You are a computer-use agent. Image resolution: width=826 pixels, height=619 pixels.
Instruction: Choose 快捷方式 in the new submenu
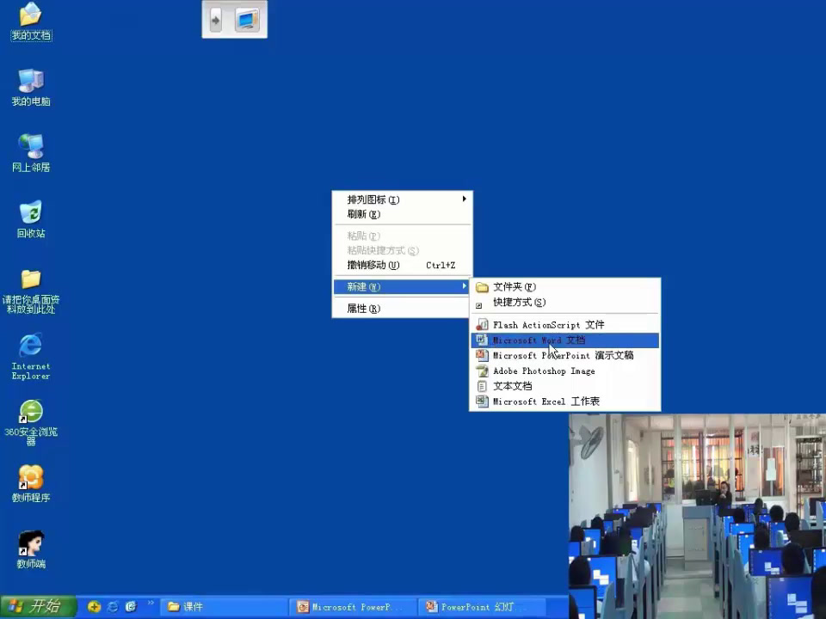(564, 302)
